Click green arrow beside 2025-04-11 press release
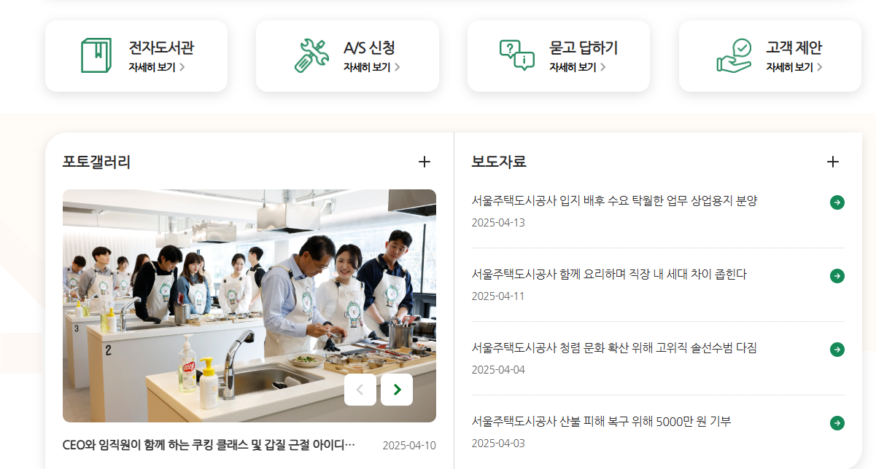 click(837, 276)
